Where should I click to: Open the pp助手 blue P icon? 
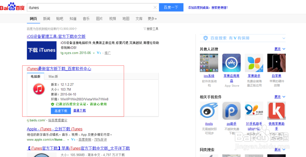(231, 111)
